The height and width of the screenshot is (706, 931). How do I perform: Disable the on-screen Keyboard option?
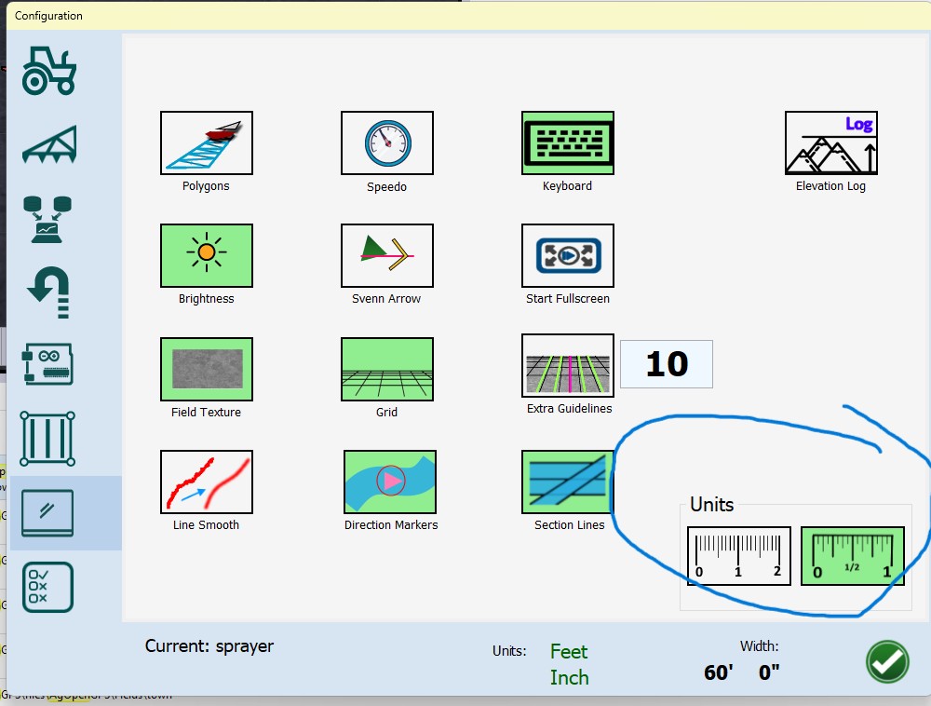(567, 143)
